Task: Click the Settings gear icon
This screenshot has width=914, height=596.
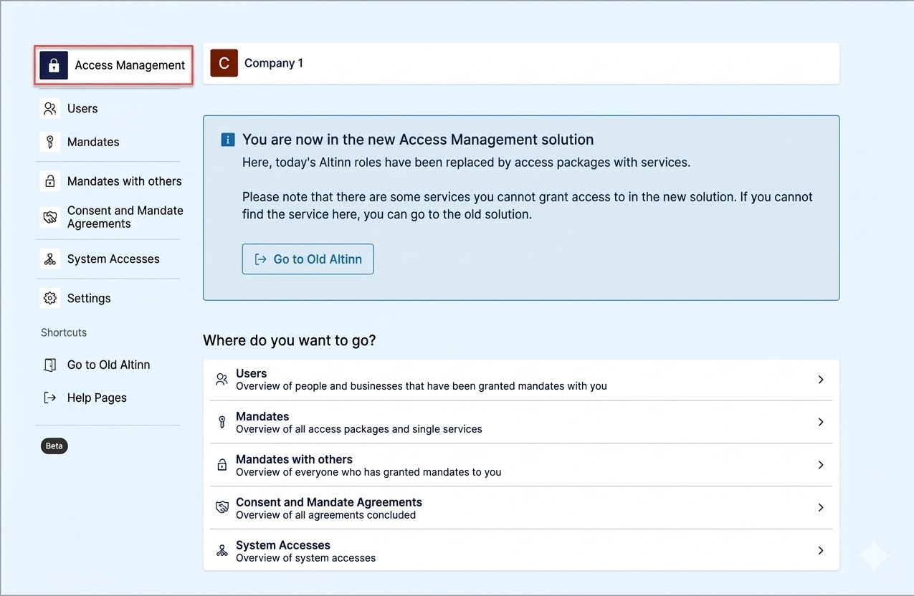Action: click(49, 298)
